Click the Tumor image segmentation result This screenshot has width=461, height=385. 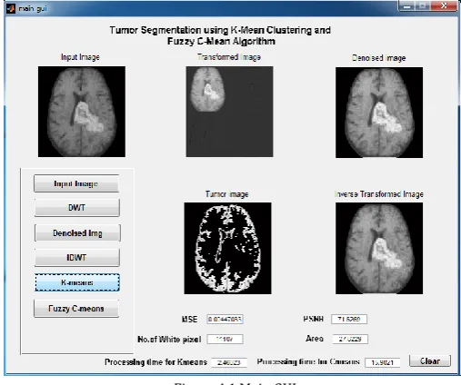pyautogui.click(x=227, y=248)
